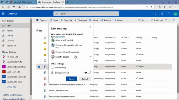
Task: Expand the Open dropdown arrow
Action: coord(46,20)
